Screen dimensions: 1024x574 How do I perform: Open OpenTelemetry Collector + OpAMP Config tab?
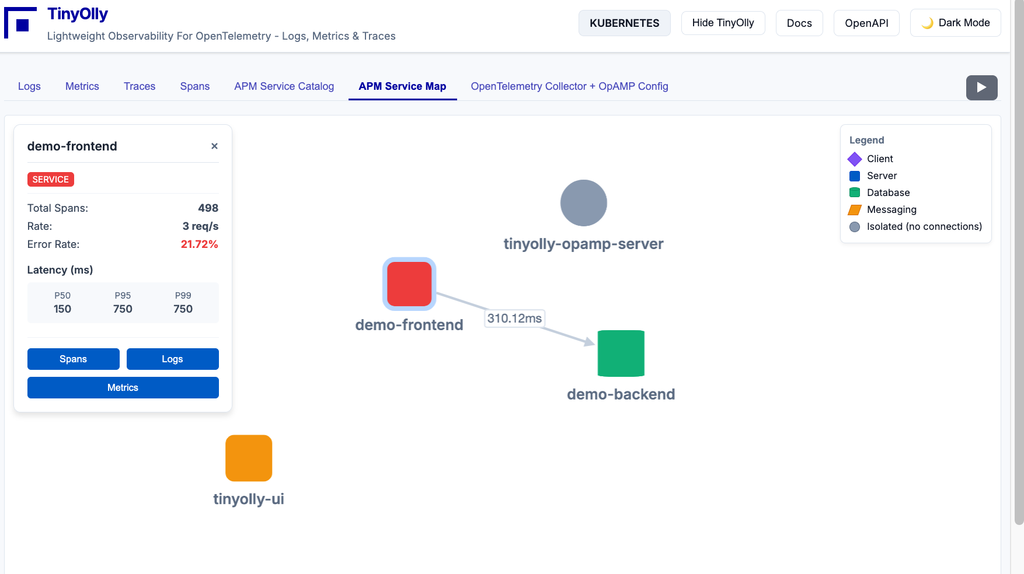(569, 86)
